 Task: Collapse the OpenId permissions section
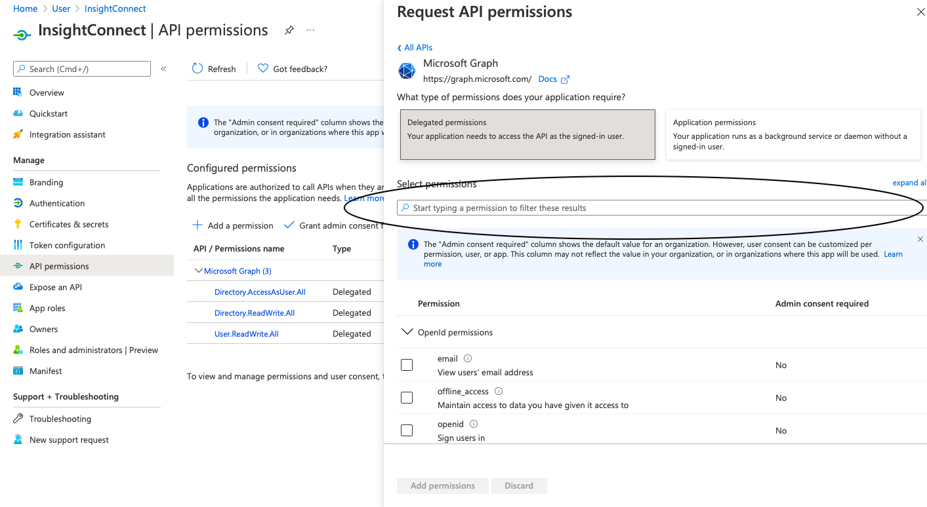click(407, 332)
